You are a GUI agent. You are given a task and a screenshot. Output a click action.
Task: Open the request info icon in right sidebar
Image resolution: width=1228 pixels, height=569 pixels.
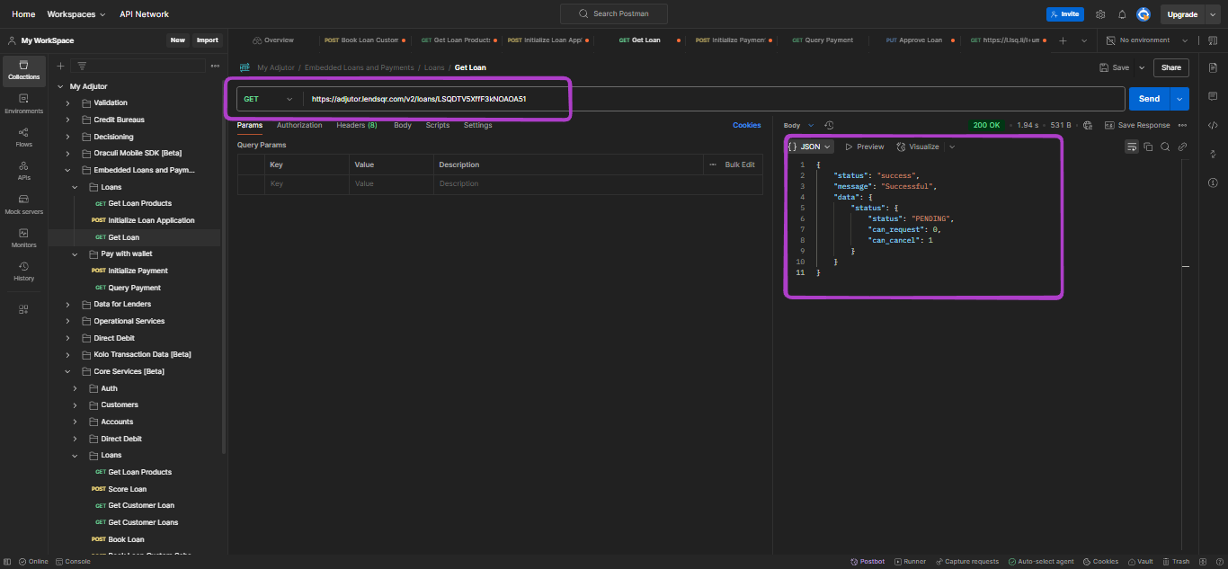(1213, 182)
